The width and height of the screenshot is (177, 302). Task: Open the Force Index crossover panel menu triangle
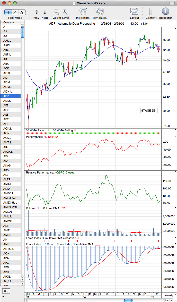(x=175, y=237)
